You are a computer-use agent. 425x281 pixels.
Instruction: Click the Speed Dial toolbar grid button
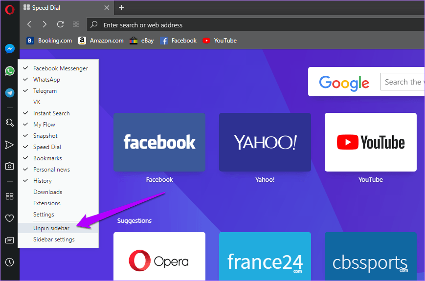point(76,24)
